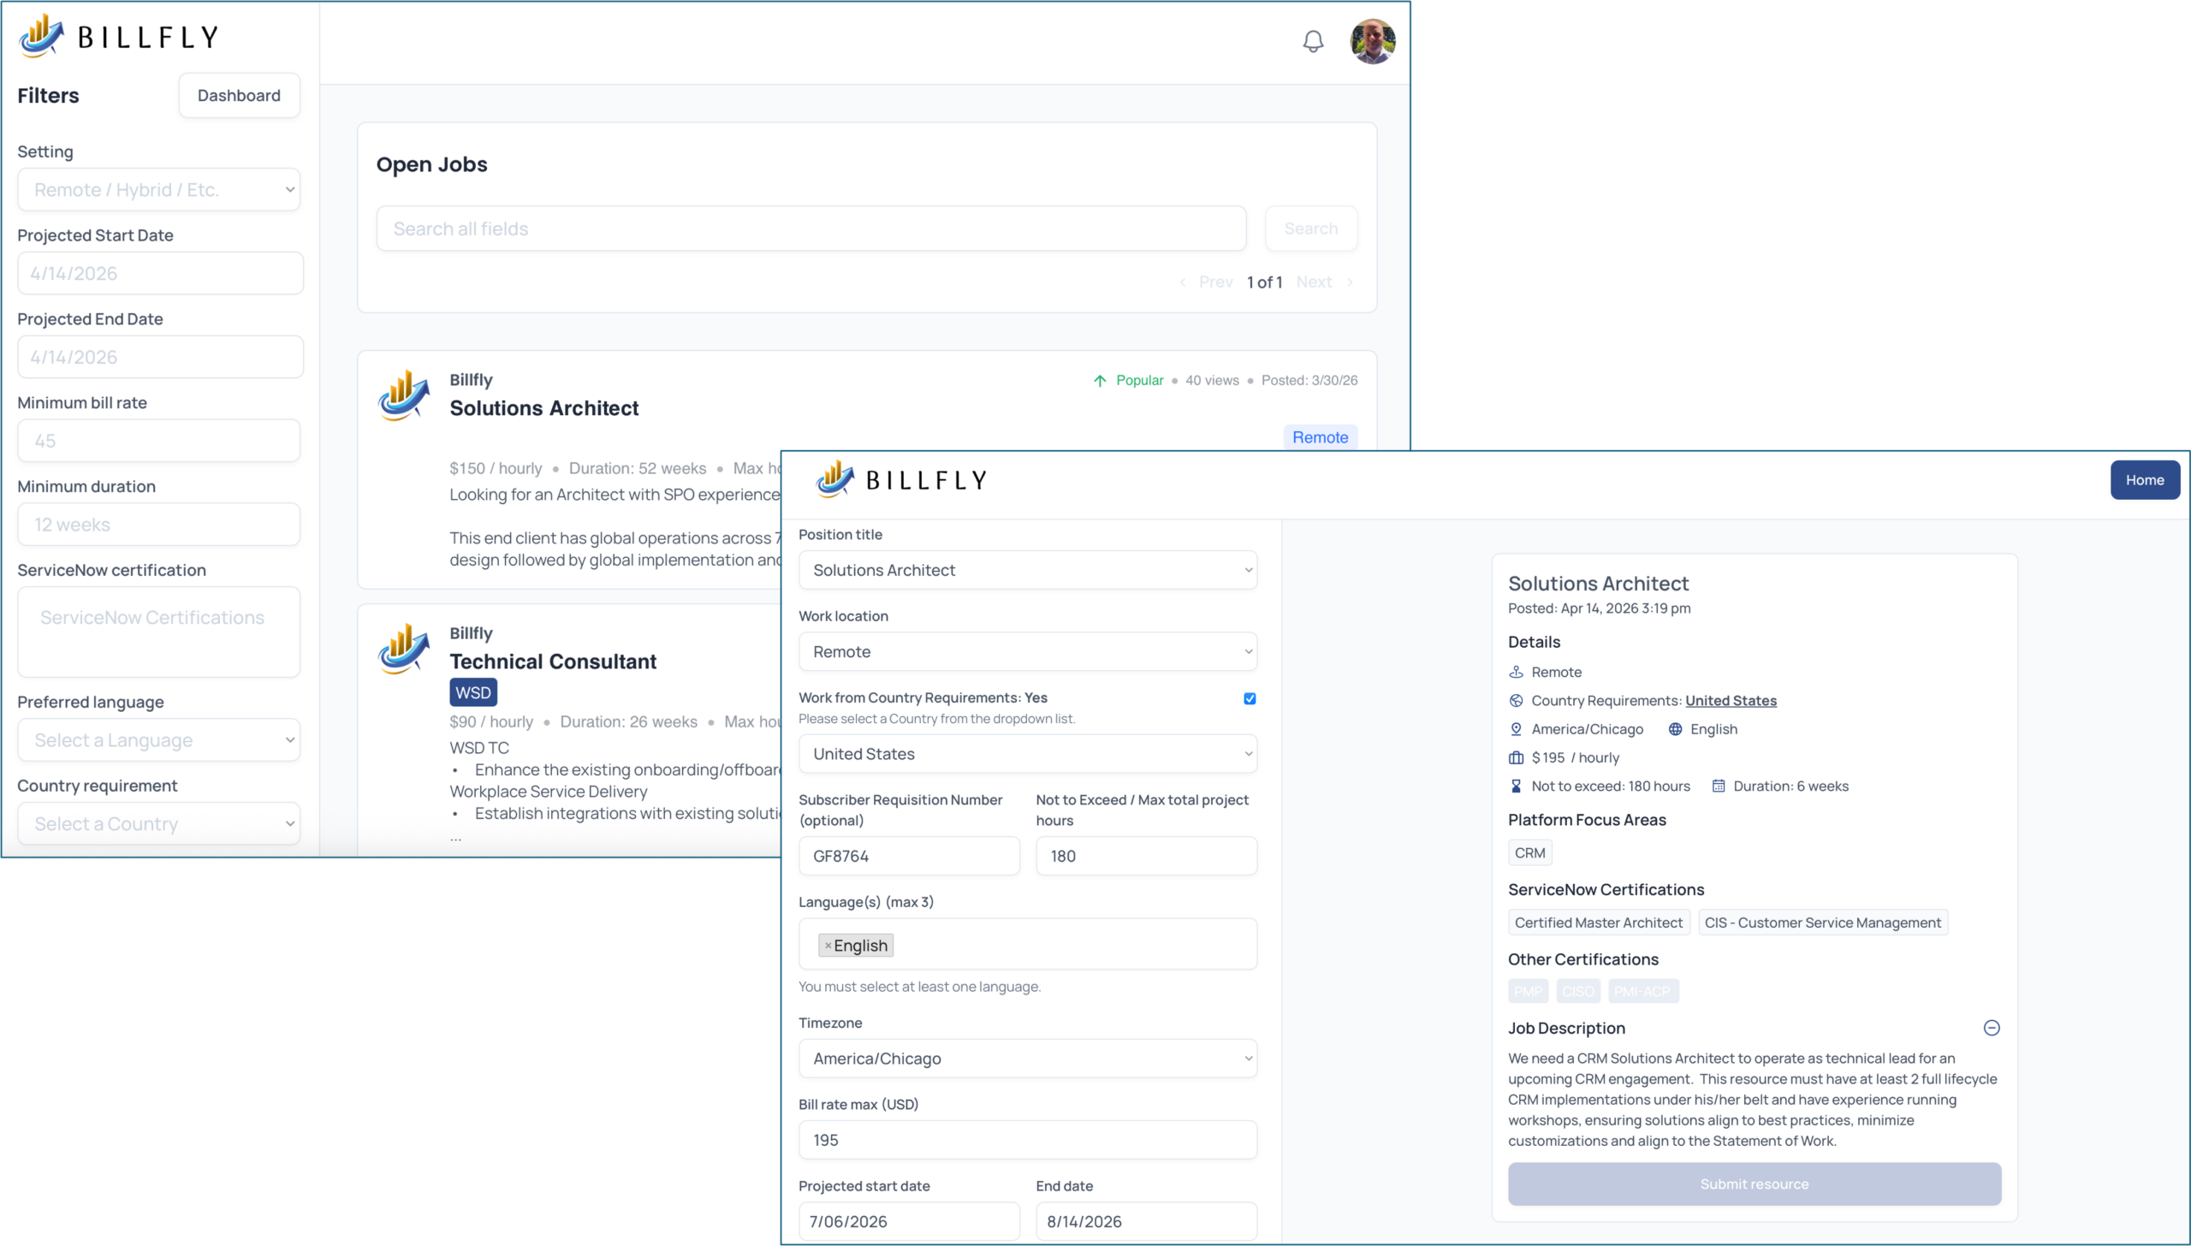
Task: Click the Search all fields box
Action: (x=810, y=228)
